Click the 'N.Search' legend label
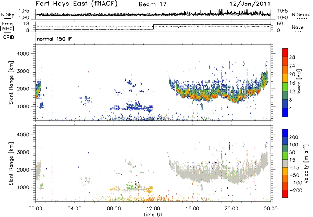Screen dimensions: 313x217 click(x=302, y=14)
